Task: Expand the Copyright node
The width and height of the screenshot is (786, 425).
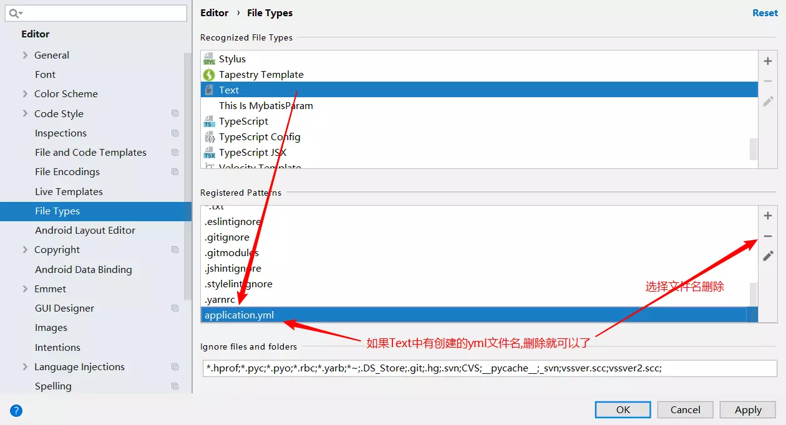Action: (25, 249)
